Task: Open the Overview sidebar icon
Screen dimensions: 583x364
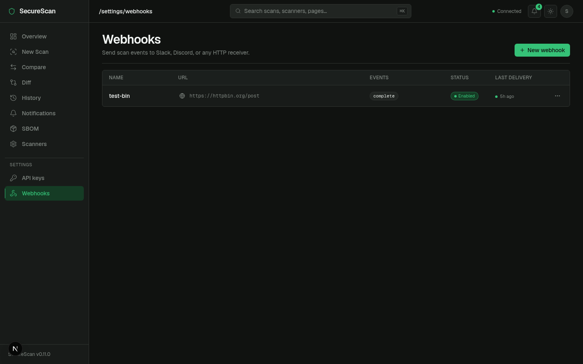Action: (x=13, y=36)
